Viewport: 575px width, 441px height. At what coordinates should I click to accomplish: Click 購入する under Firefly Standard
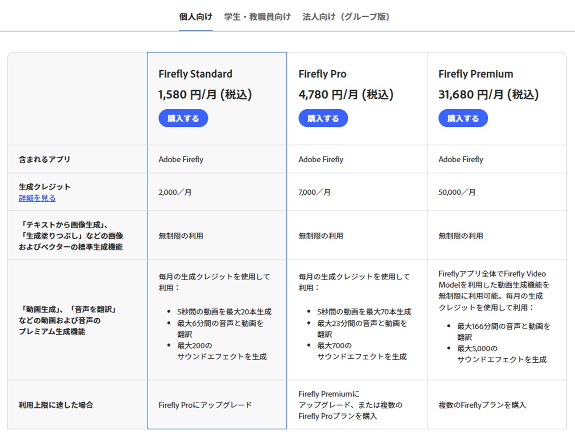pos(183,118)
